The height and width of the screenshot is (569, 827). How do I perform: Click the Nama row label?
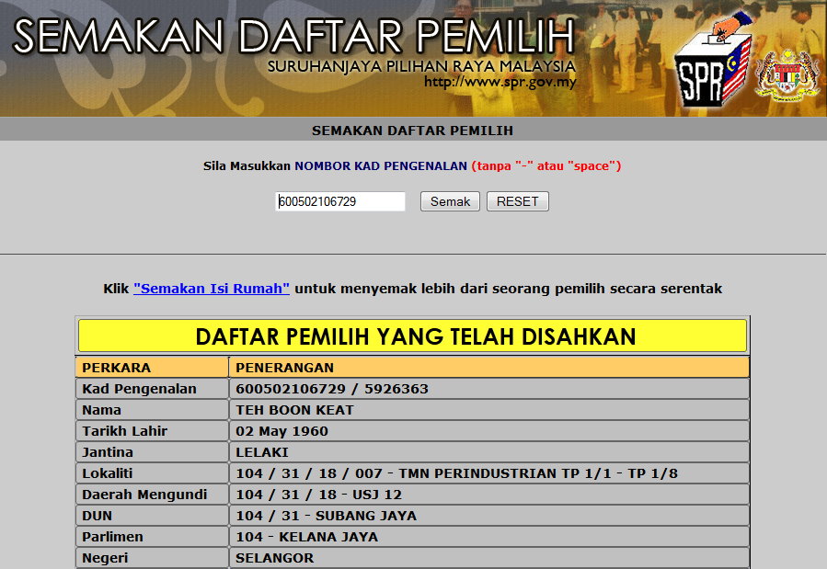[x=102, y=410]
